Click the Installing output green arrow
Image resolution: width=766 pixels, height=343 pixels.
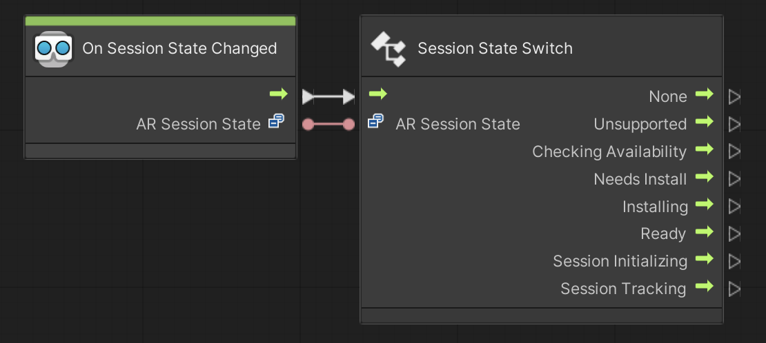click(704, 205)
